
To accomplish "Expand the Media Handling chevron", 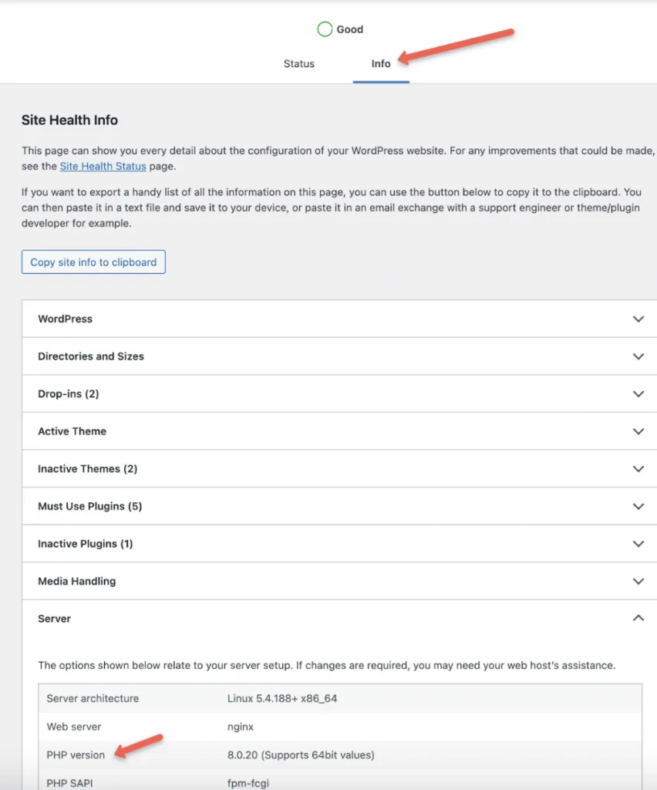I will pos(638,582).
